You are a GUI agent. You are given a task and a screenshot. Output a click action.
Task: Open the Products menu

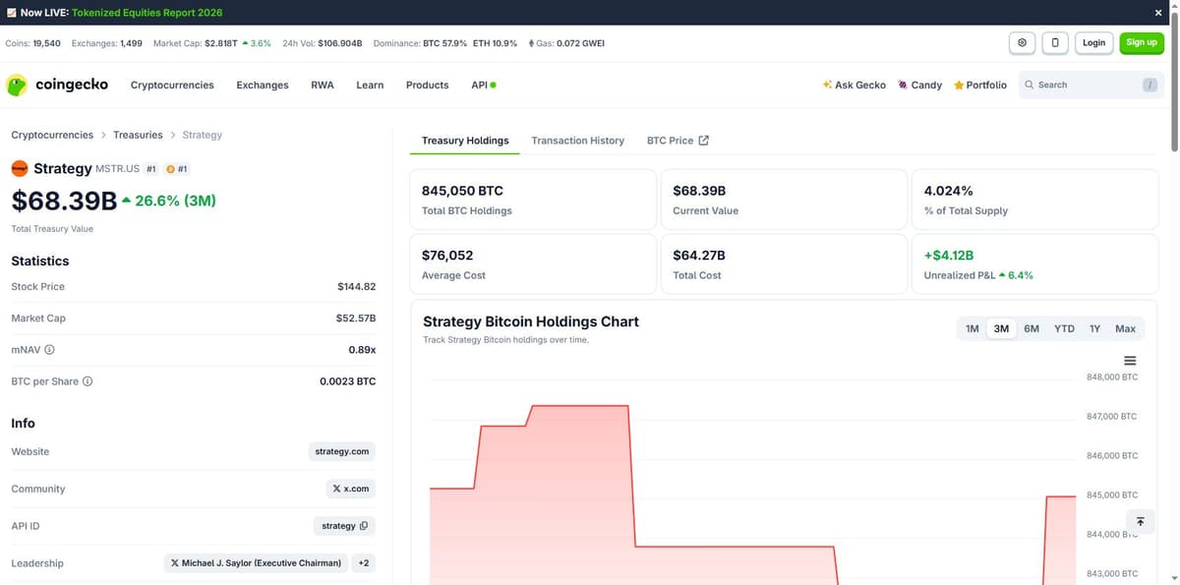[427, 86]
